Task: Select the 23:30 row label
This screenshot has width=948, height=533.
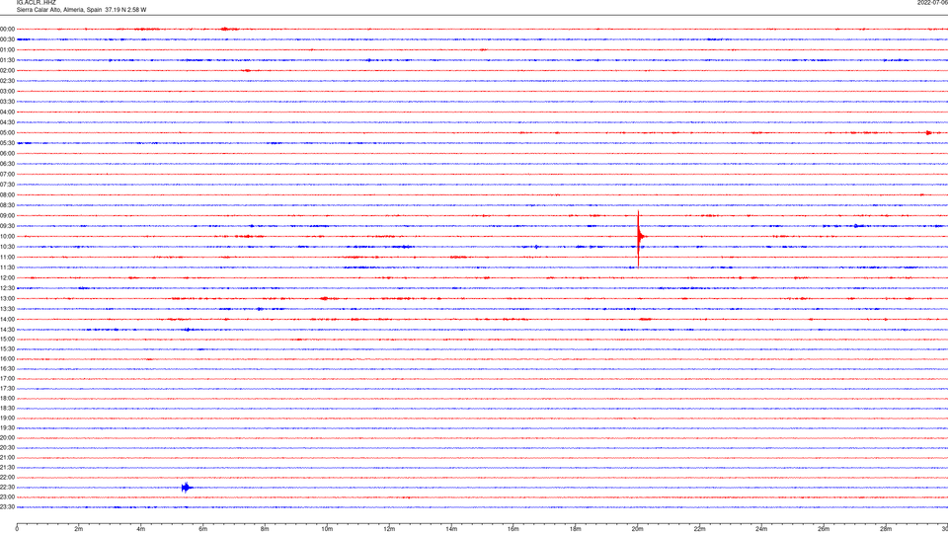Action: tap(7, 507)
